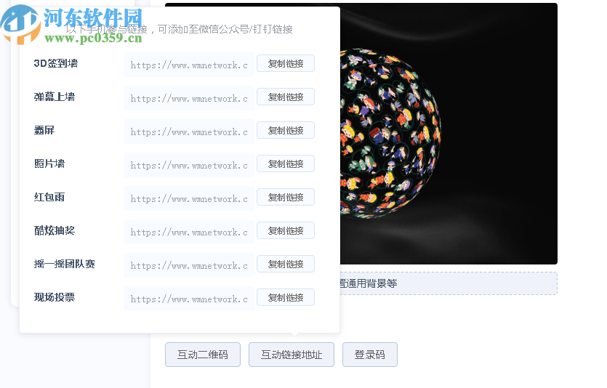The width and height of the screenshot is (607, 388).
Task: Copy the 现场投票 link
Action: pos(286,297)
